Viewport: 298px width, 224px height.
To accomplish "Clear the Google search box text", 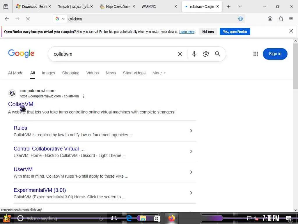I will (180, 54).
